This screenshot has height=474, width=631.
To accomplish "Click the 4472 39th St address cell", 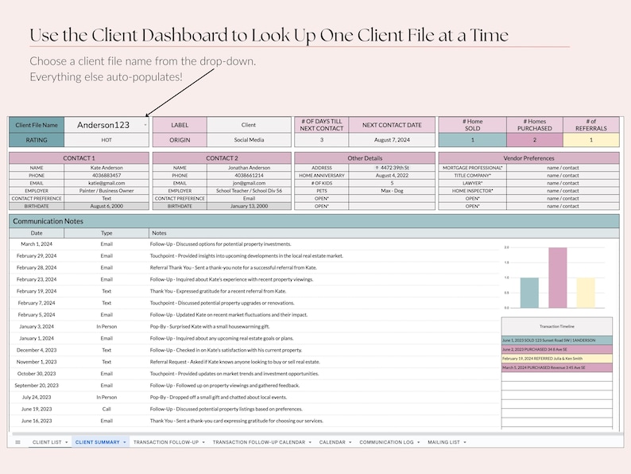I will click(x=392, y=168).
